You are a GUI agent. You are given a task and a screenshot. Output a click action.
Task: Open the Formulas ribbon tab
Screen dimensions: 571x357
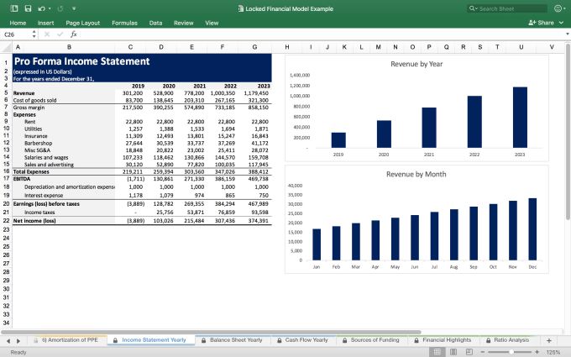(124, 23)
